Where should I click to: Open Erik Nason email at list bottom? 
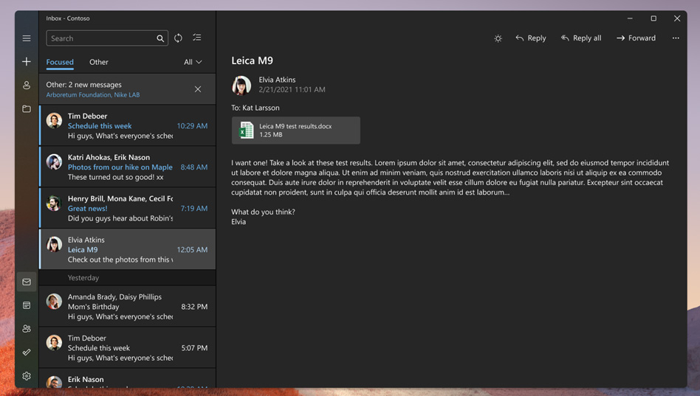(x=127, y=379)
